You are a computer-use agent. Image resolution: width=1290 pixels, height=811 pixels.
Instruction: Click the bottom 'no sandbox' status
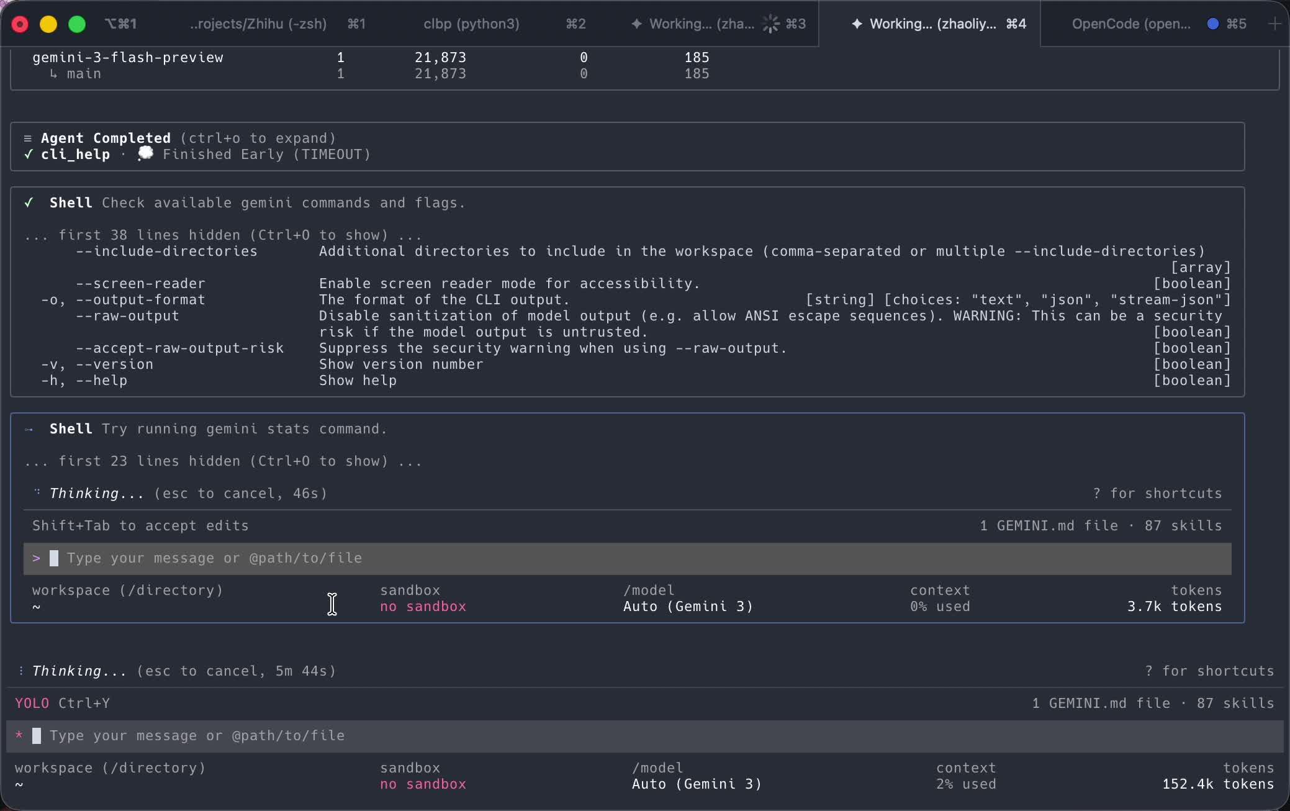[x=423, y=784]
